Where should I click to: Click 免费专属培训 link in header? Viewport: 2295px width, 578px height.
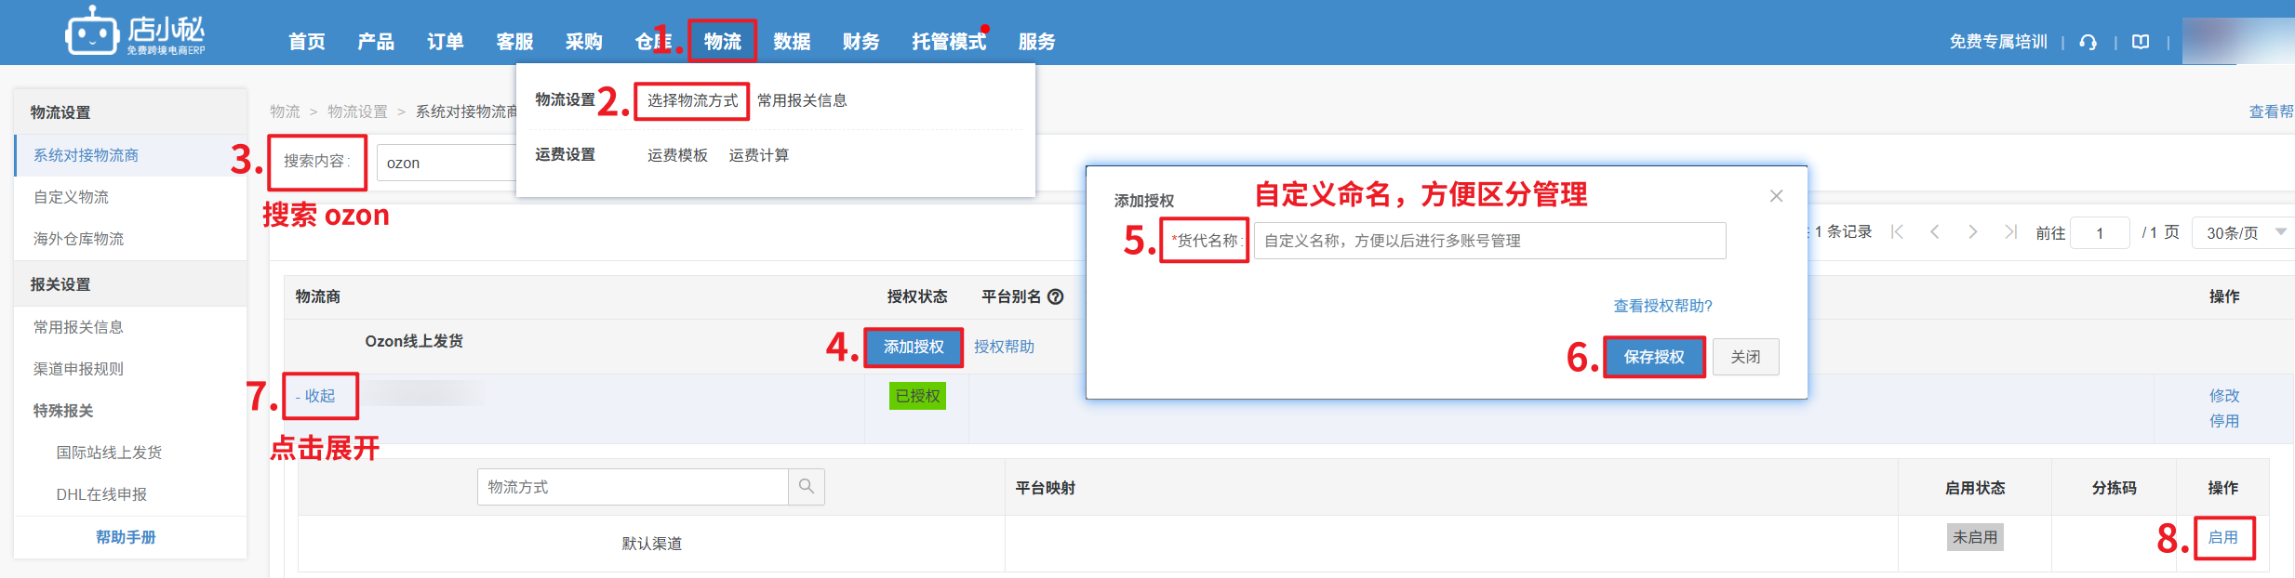pos(1998,42)
